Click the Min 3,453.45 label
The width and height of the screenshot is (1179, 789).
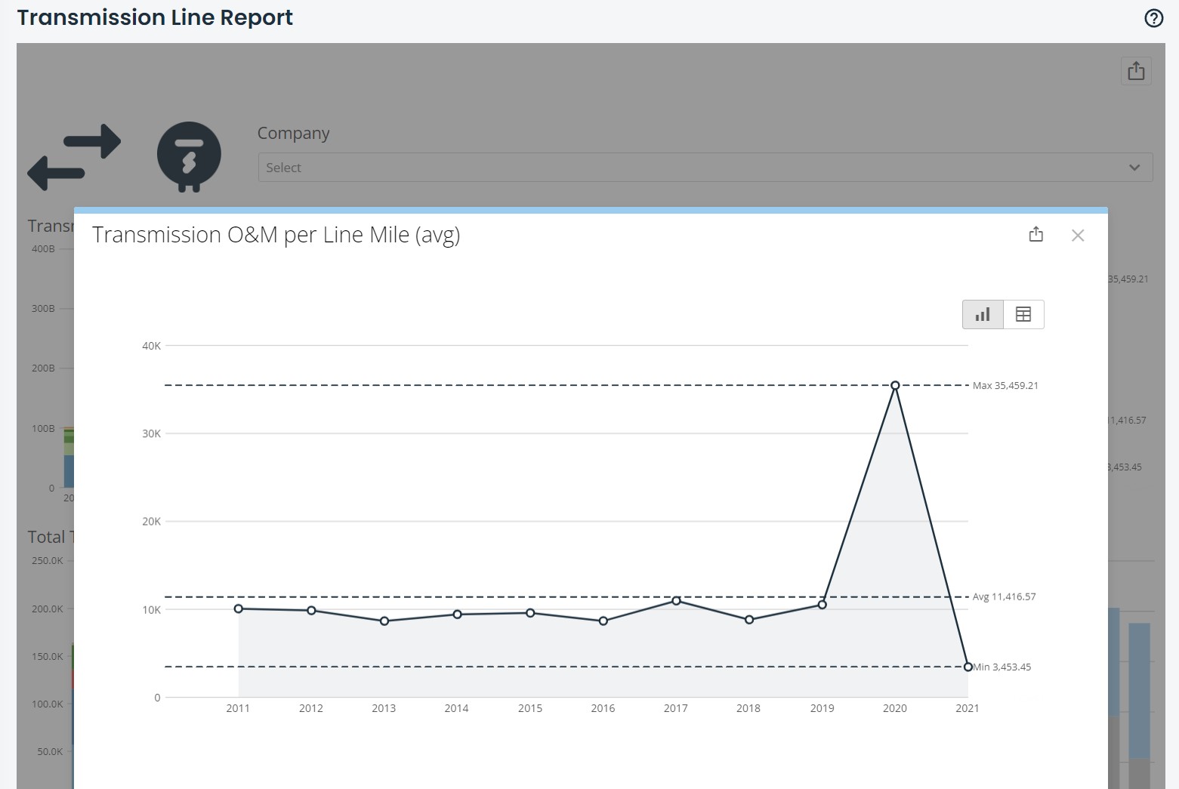tap(1002, 667)
